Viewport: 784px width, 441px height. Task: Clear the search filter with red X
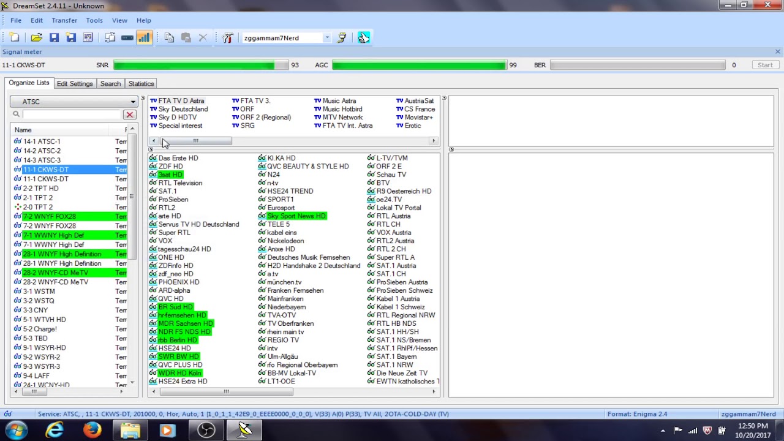pos(129,115)
